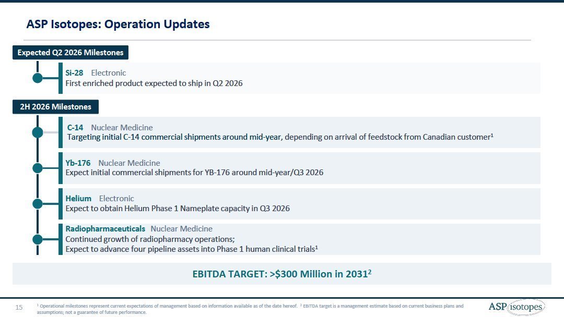Click the slide title ASP Isotopes: Operation Updates
Screen dimensions: 564x317
(118, 24)
